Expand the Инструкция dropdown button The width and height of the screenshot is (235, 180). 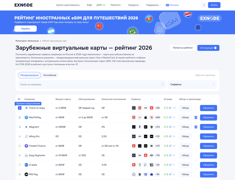coord(208,48)
